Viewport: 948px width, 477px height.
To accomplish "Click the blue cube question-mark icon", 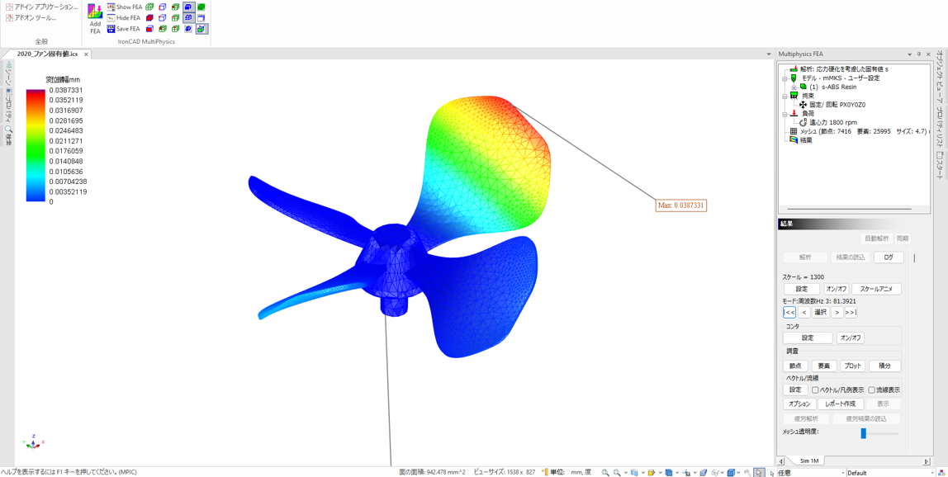I will click(x=188, y=28).
